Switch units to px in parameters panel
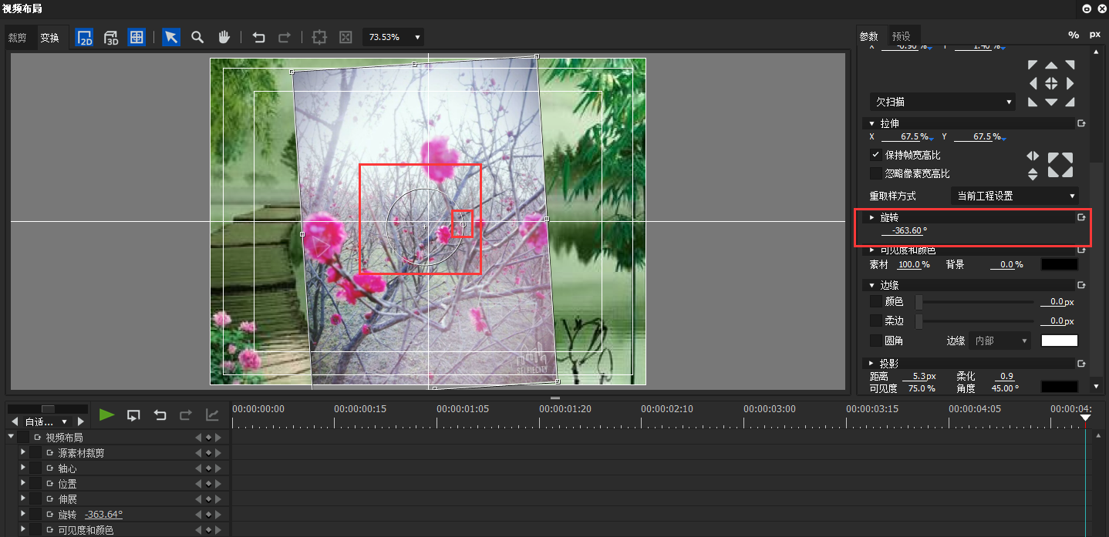 click(x=1095, y=35)
